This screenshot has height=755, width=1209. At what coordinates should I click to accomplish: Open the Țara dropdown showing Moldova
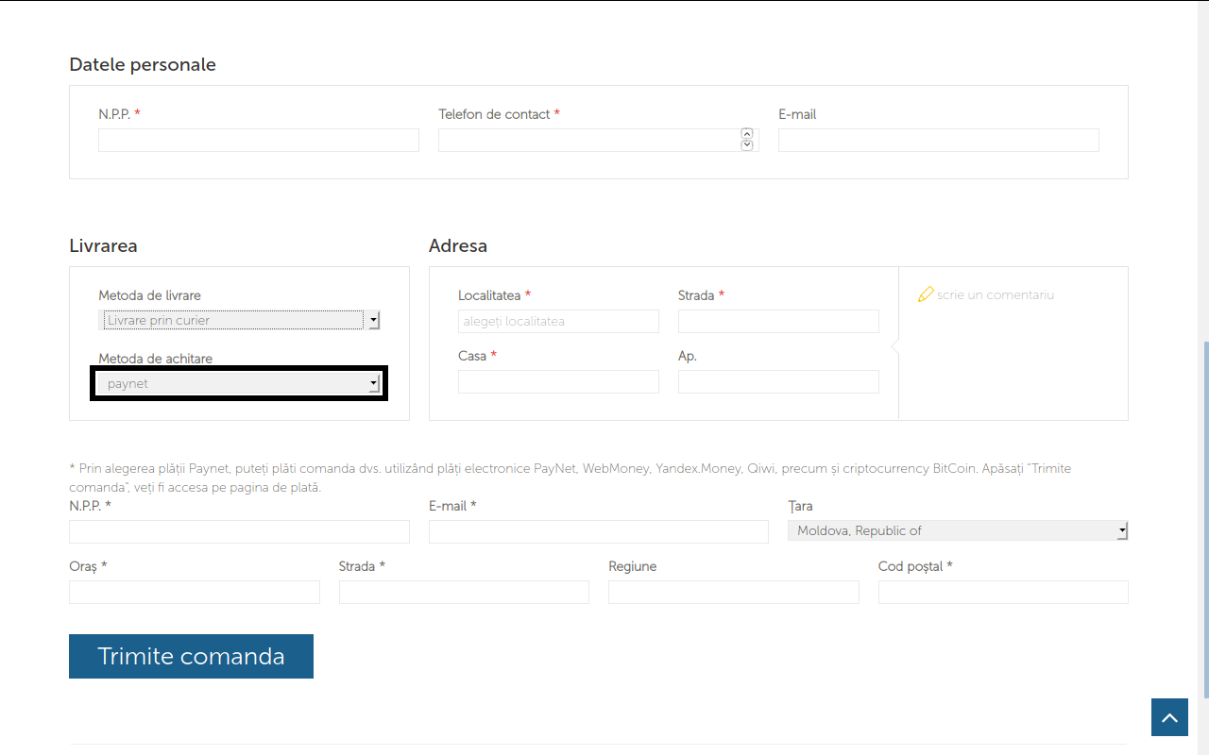pos(958,530)
